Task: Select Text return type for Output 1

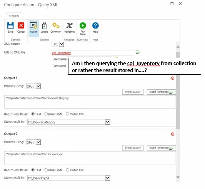Action: pyautogui.click(x=33, y=114)
